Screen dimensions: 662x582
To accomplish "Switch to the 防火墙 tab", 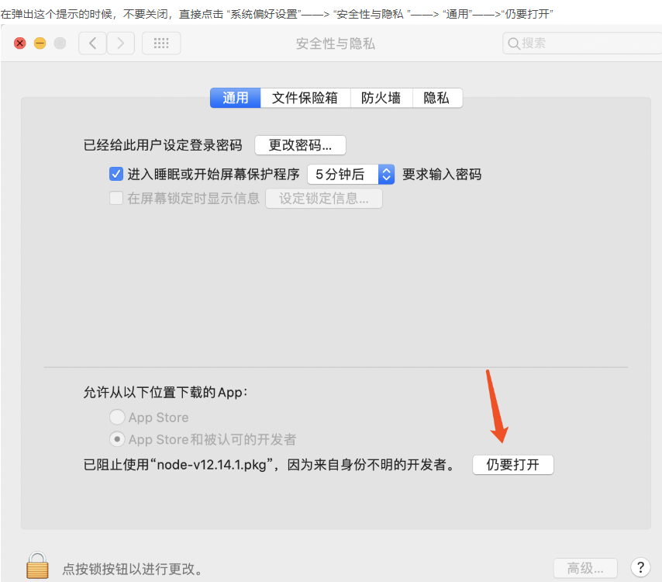I will (x=381, y=98).
